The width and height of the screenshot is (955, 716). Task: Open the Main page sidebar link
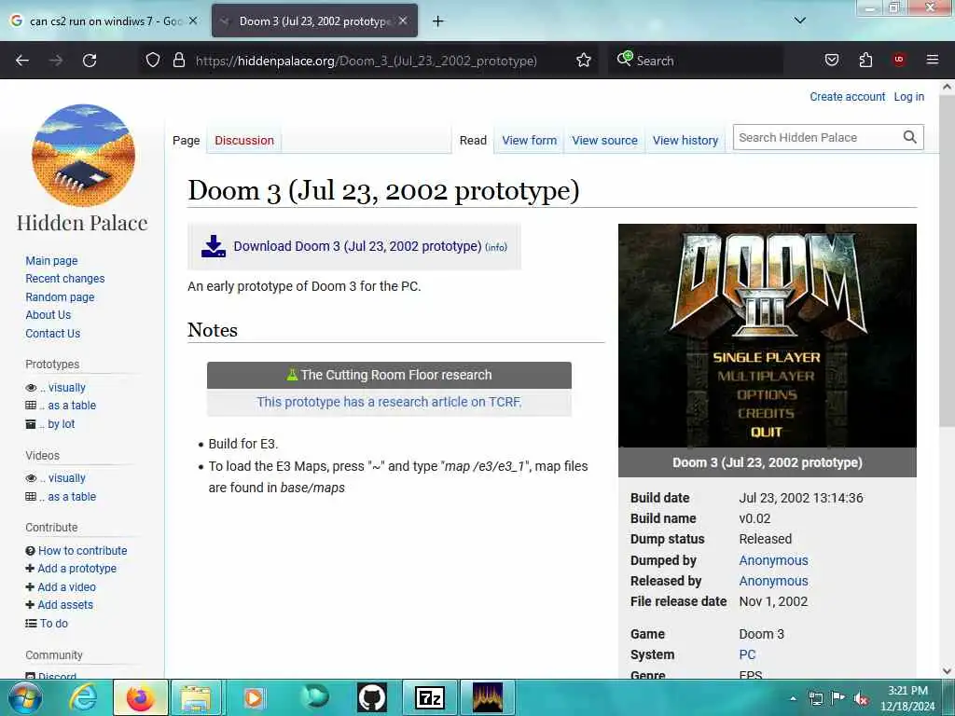[52, 261]
